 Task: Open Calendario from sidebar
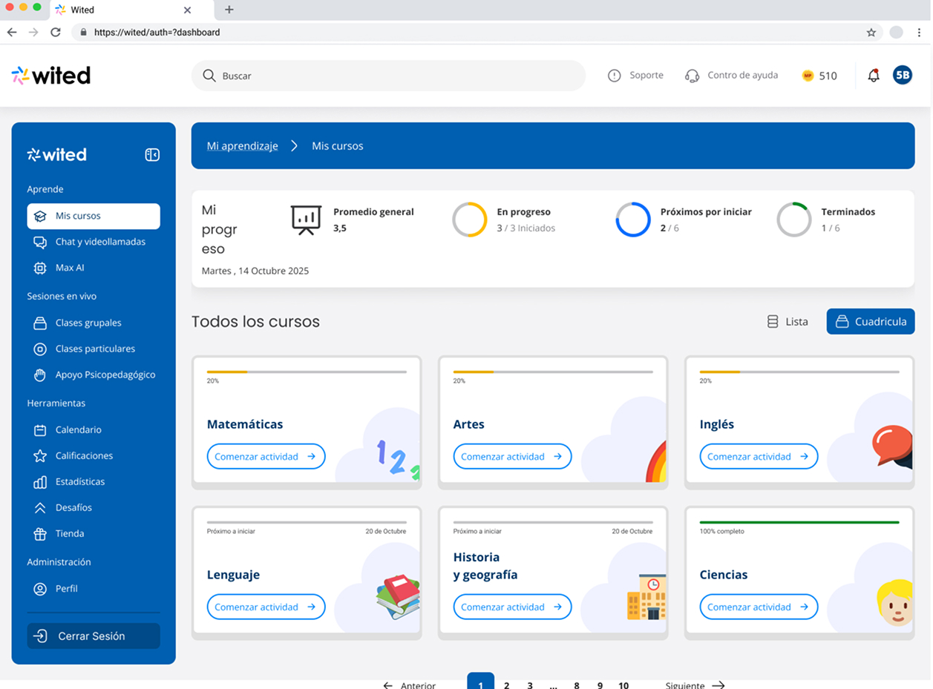pyautogui.click(x=78, y=430)
